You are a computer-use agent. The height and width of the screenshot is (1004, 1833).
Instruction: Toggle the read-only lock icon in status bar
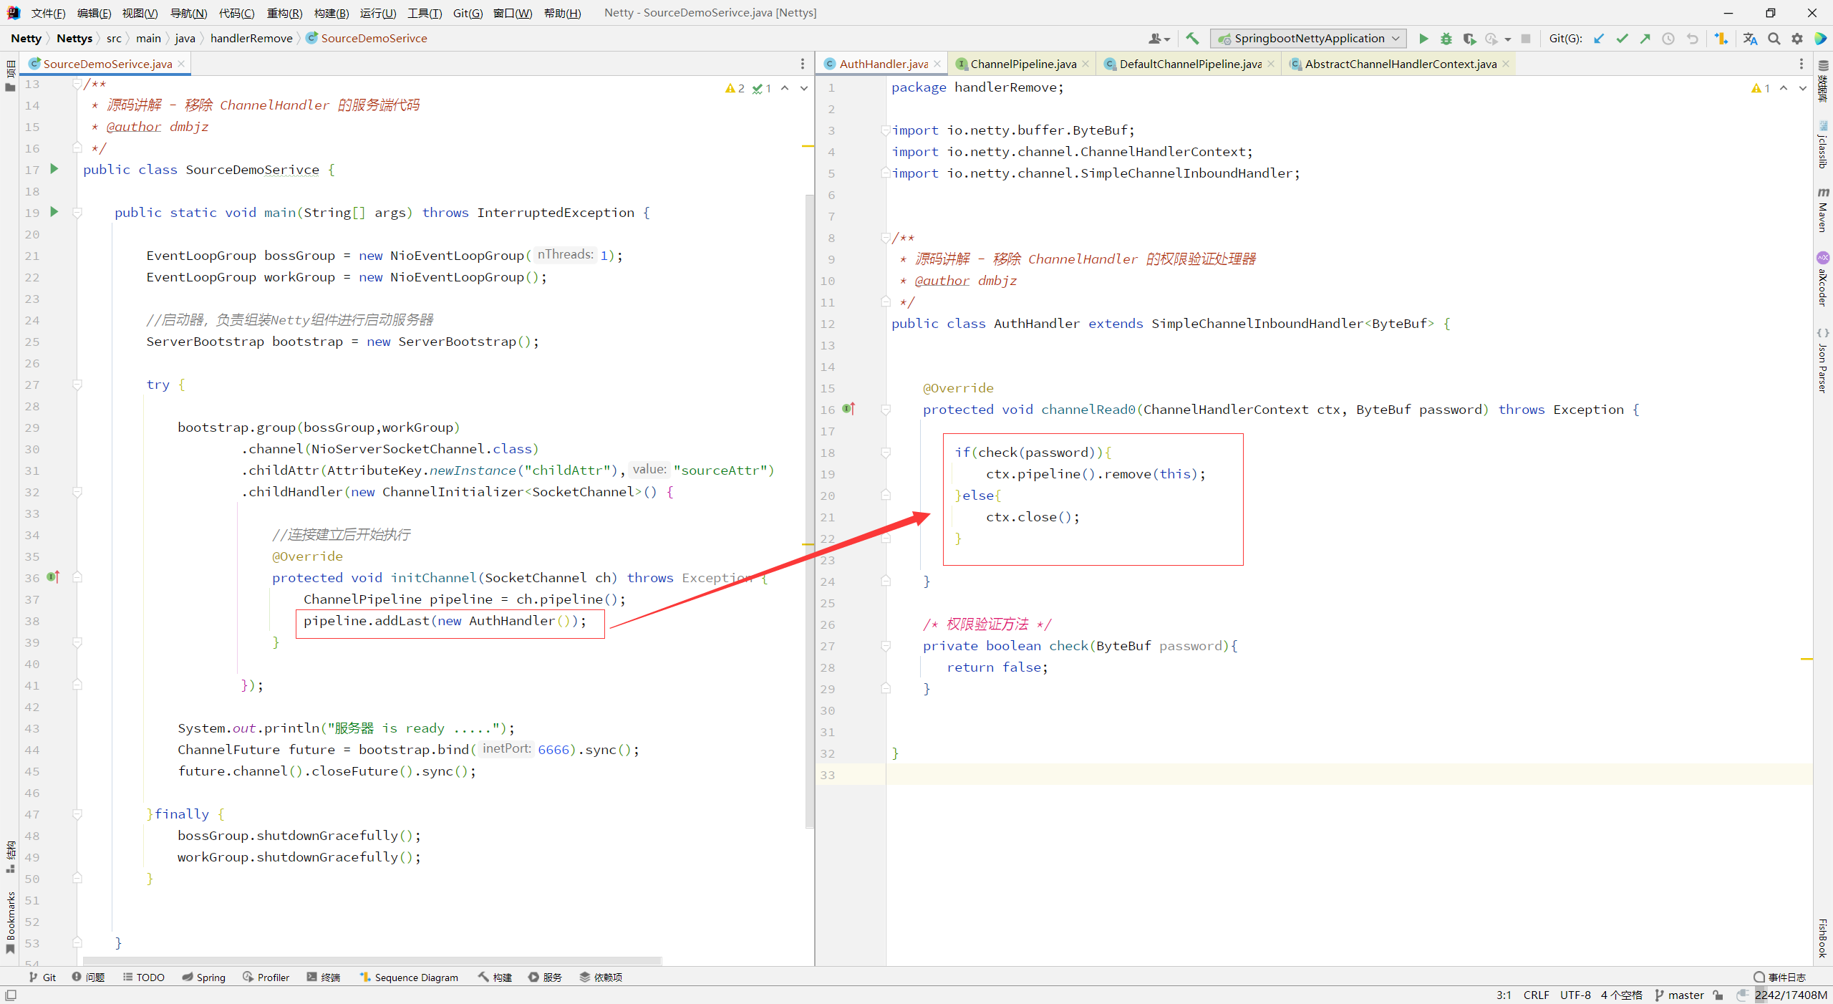[x=1718, y=995]
